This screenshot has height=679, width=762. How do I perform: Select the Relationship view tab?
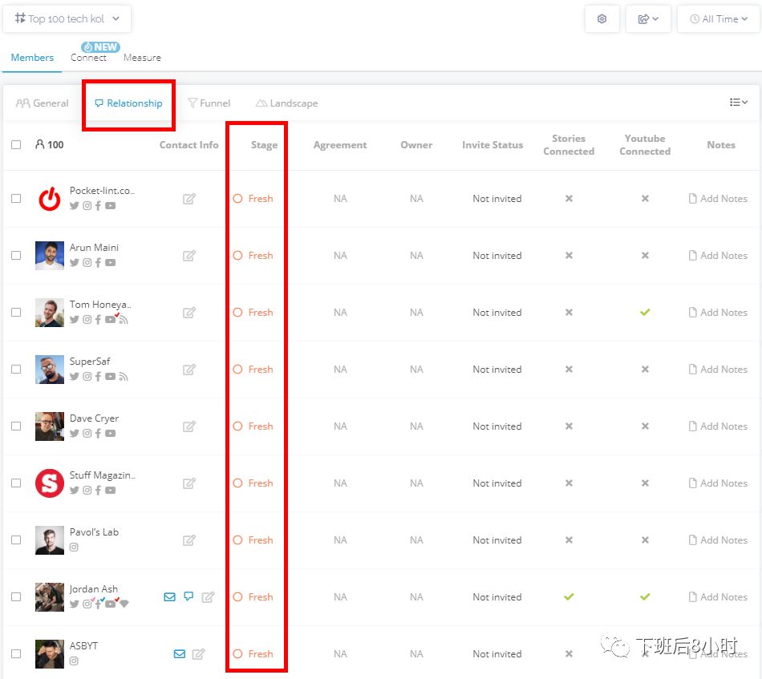(128, 103)
